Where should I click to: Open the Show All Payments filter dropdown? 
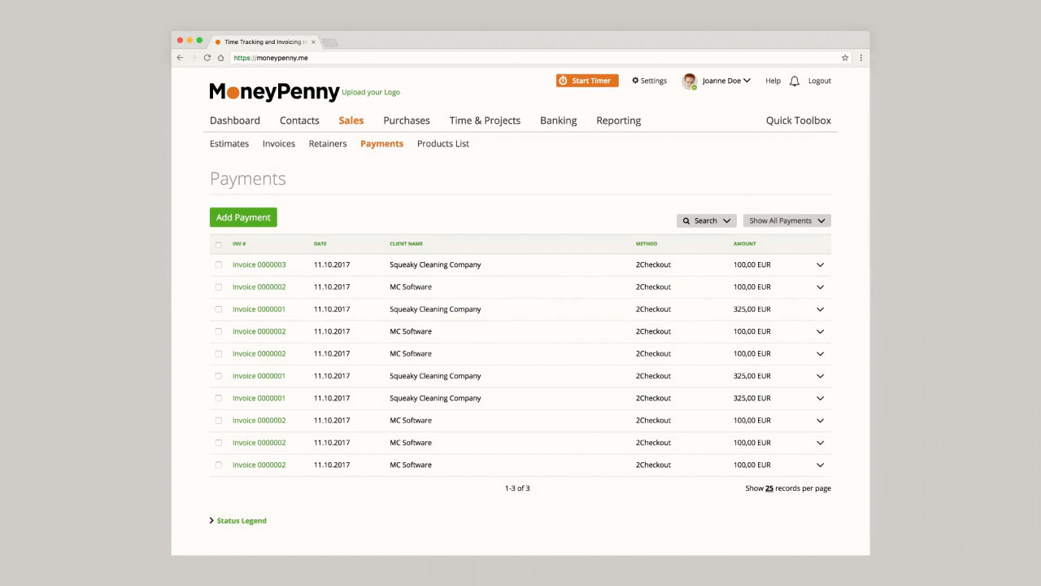click(x=787, y=221)
